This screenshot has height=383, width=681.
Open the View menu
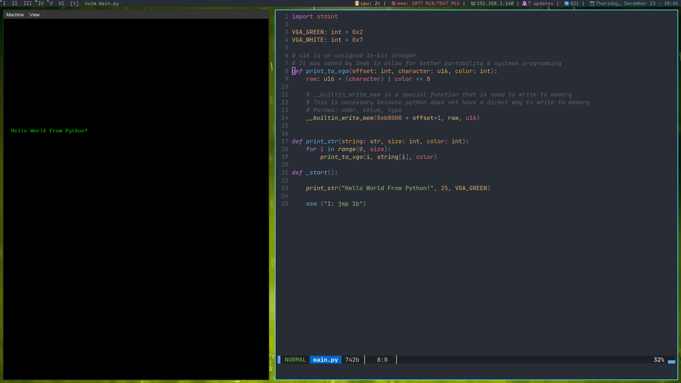tap(34, 15)
